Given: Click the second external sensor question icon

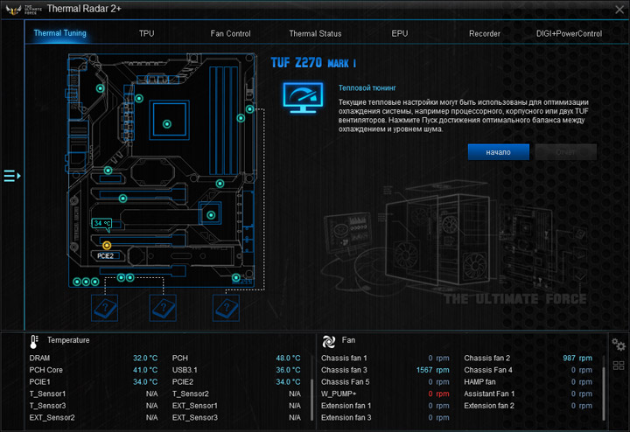Looking at the screenshot, I should pyautogui.click(x=163, y=309).
